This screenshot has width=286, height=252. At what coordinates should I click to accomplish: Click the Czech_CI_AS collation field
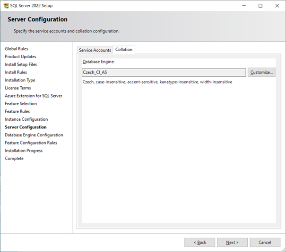pyautogui.click(x=164, y=72)
